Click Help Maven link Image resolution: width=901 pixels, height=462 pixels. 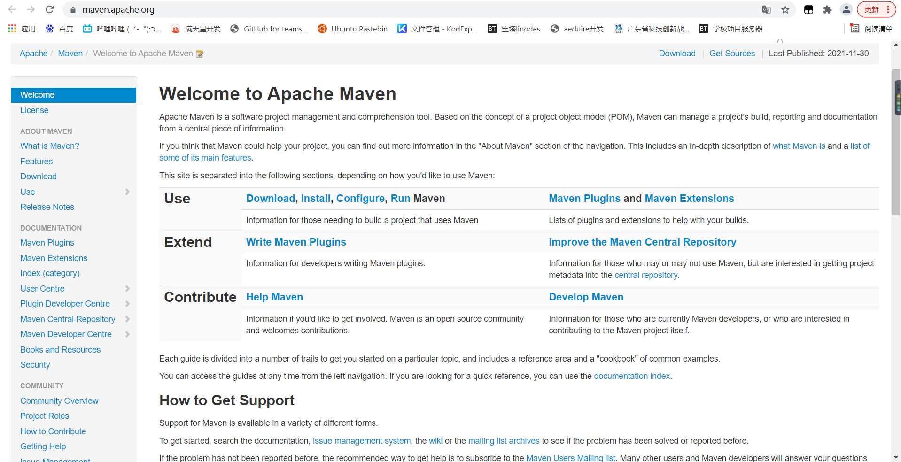[x=274, y=297]
